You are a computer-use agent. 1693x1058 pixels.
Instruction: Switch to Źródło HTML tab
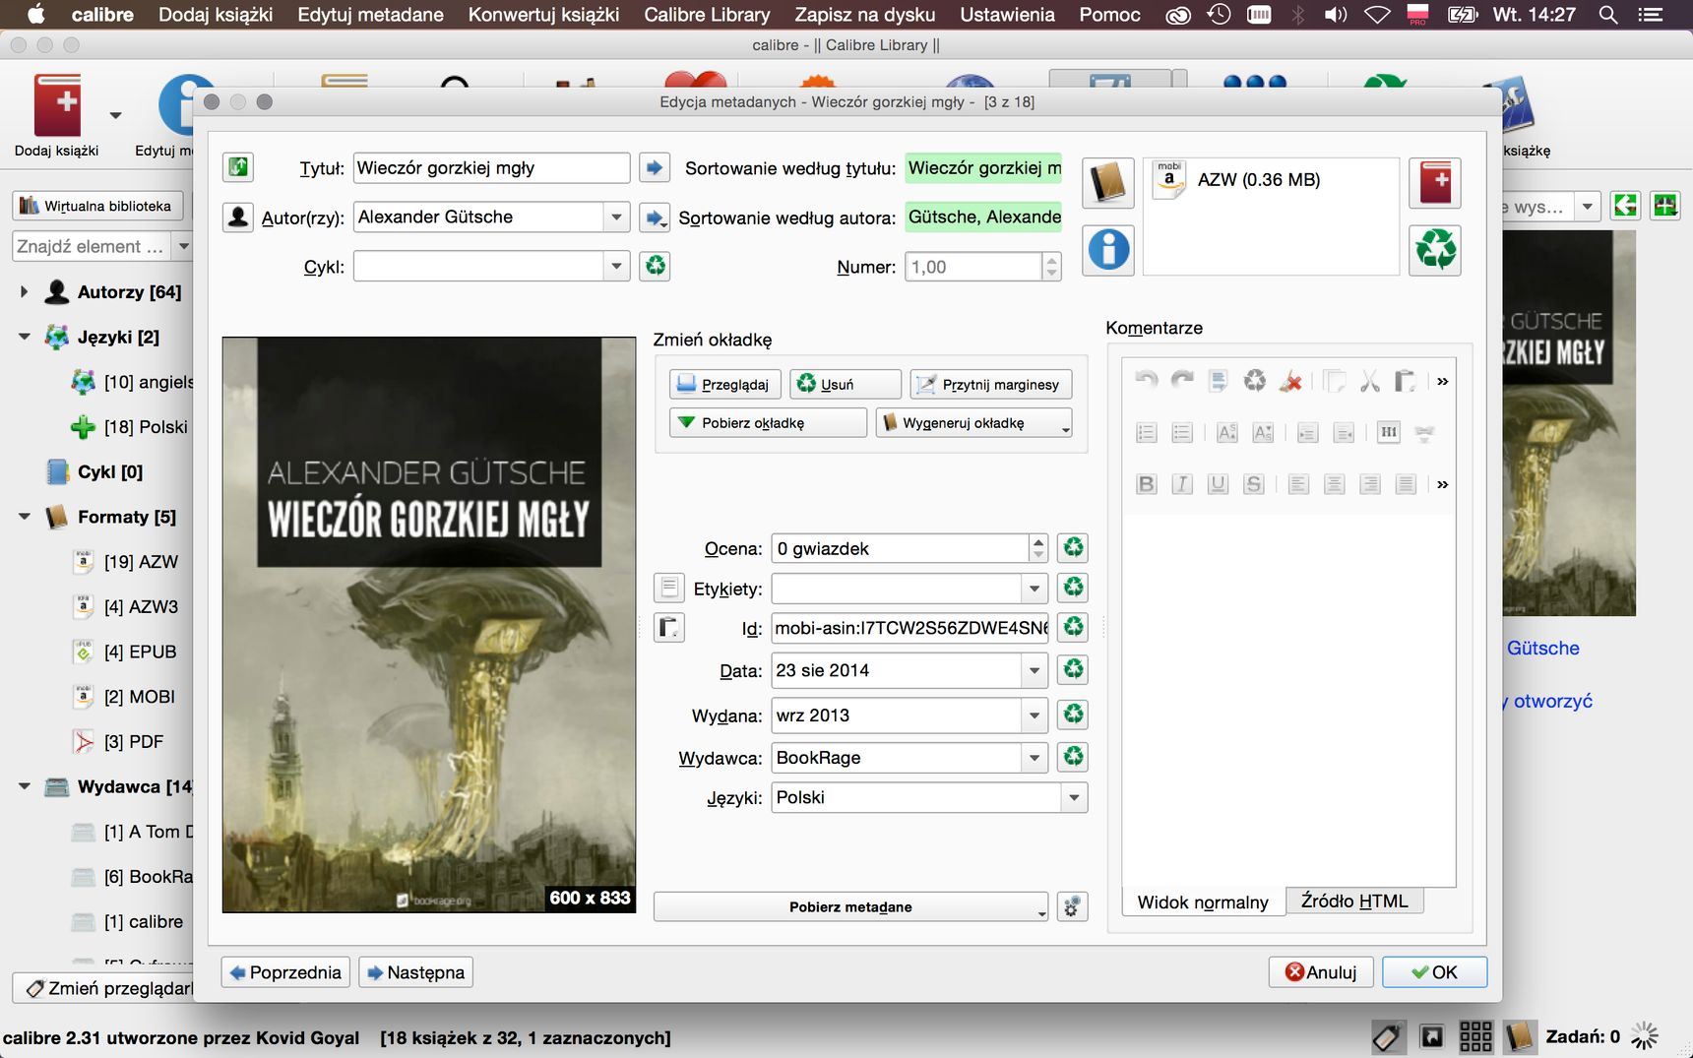(1354, 901)
